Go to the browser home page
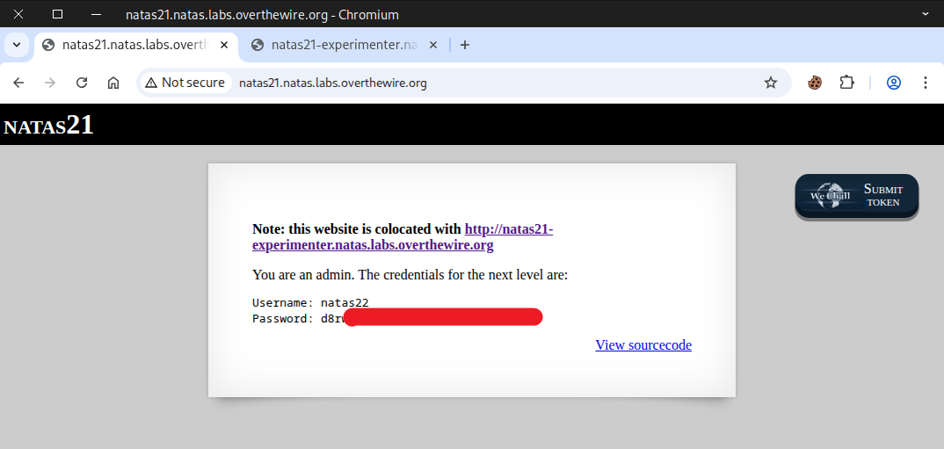The image size is (944, 449). [113, 83]
